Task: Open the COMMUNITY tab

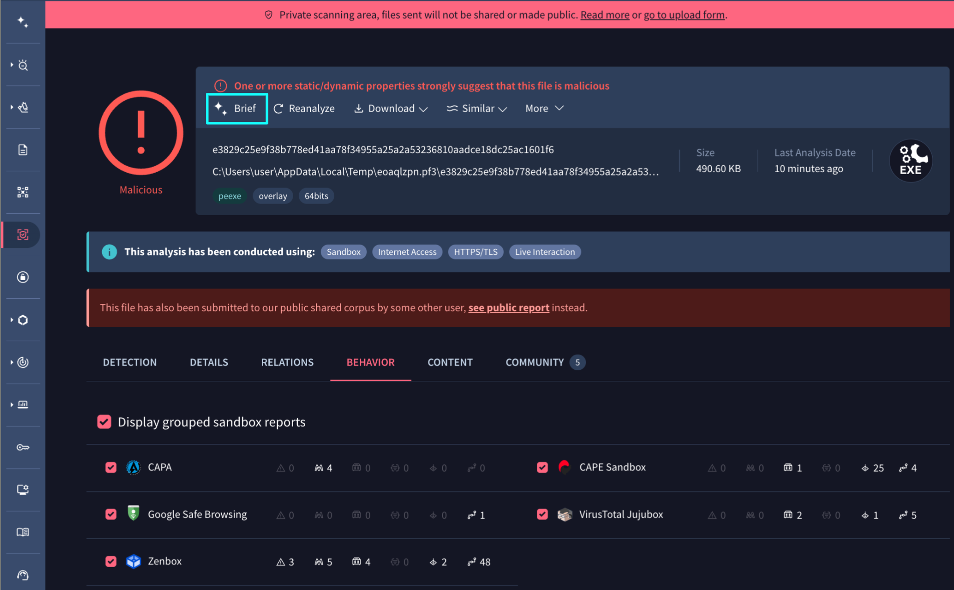Action: point(534,362)
